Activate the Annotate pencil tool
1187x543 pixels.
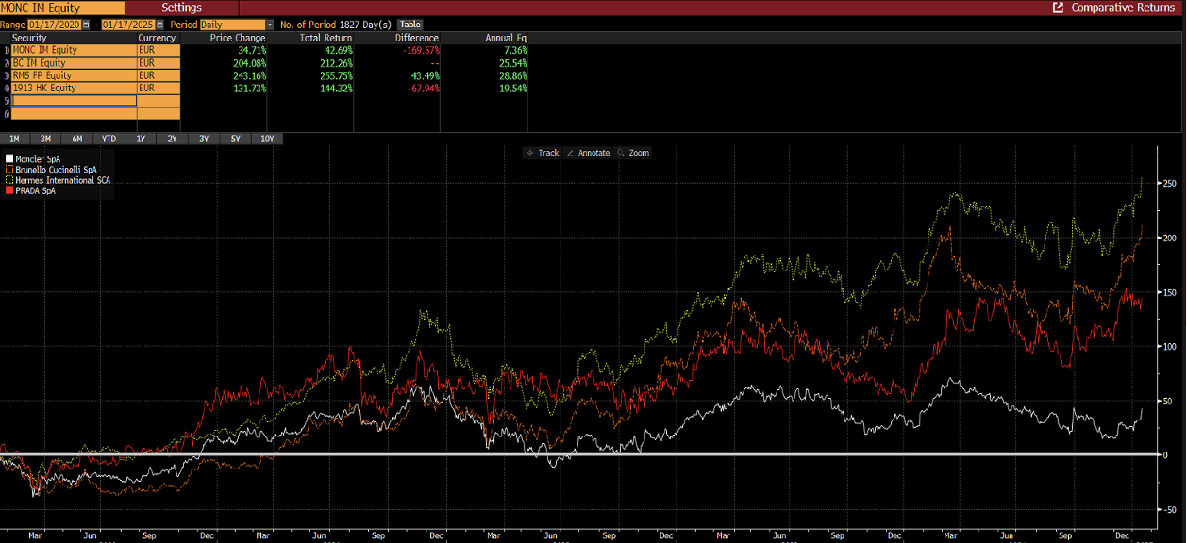coord(589,153)
